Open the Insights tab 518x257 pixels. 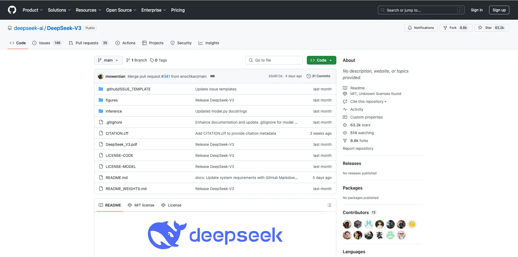[209, 43]
